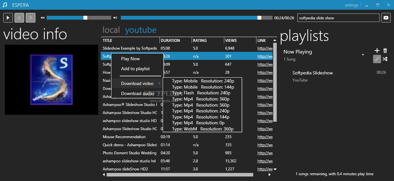This screenshot has width=394, height=181.
Task: Open link for Slideshow Example by Softpedia
Action: click(265, 48)
